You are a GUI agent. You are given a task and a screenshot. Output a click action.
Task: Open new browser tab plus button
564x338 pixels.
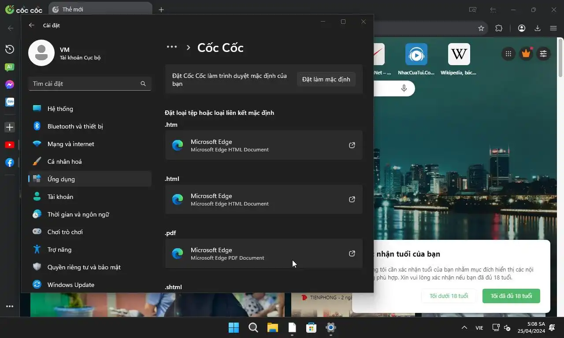(161, 10)
